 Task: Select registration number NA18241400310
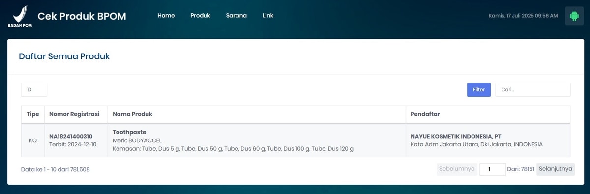click(71, 136)
